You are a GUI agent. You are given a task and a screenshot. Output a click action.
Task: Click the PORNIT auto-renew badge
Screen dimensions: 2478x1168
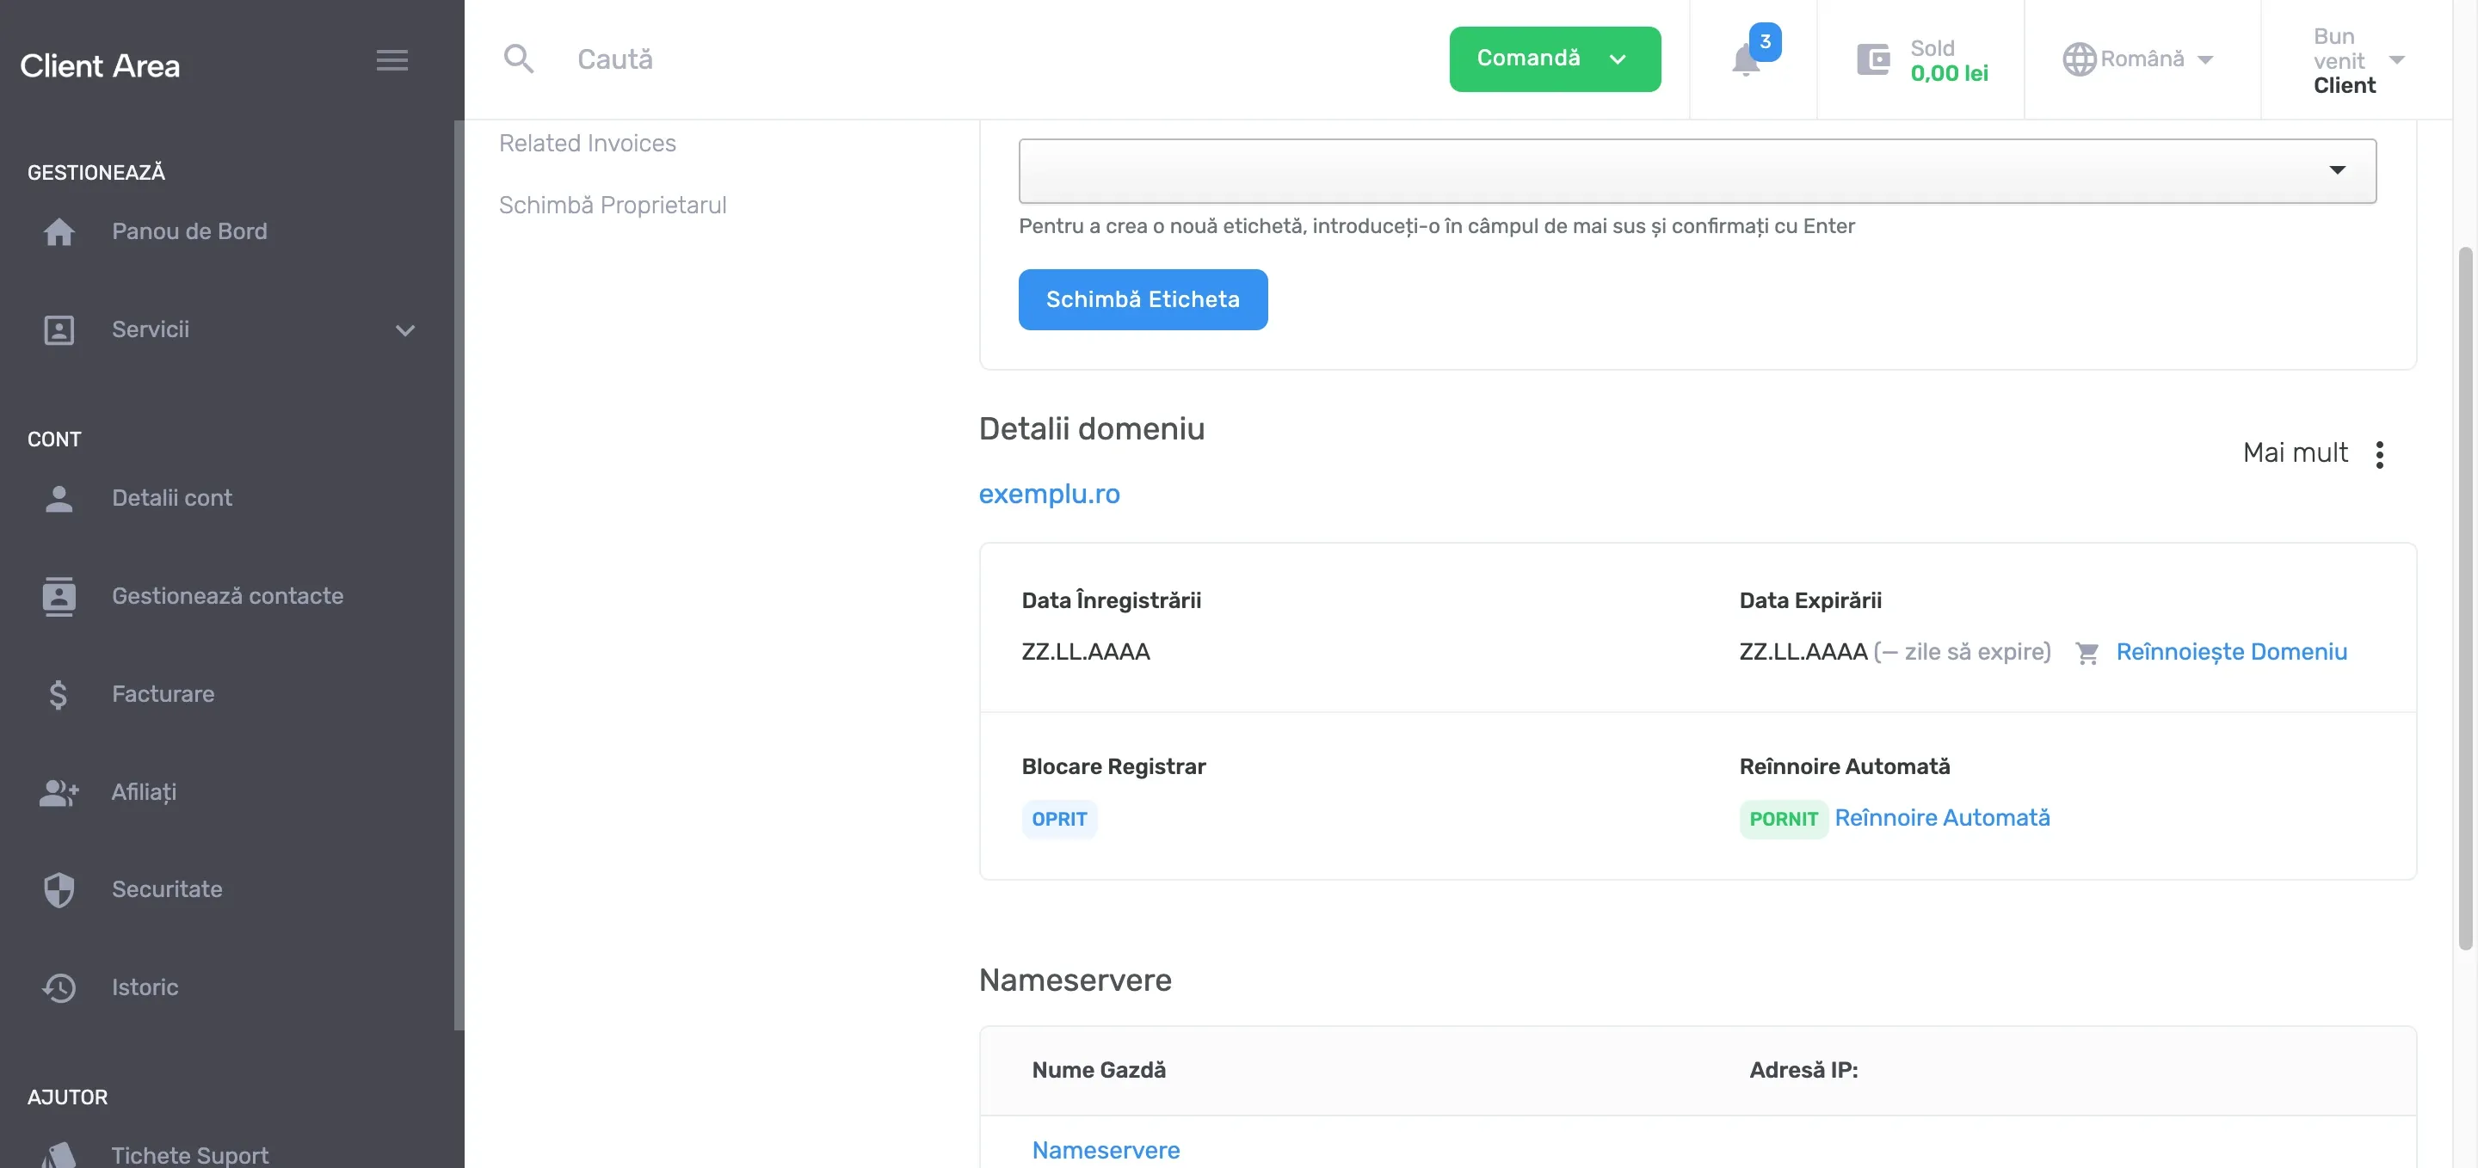pyautogui.click(x=1783, y=819)
